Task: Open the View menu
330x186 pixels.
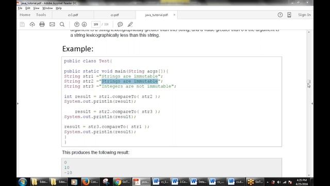Action: click(36, 8)
